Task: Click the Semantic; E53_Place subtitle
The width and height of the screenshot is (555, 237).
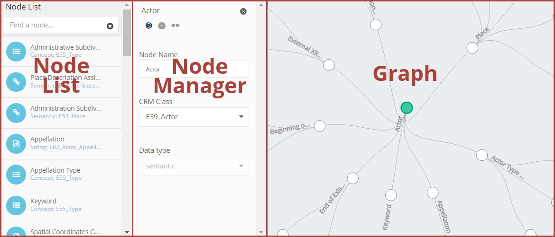Action: (58, 116)
